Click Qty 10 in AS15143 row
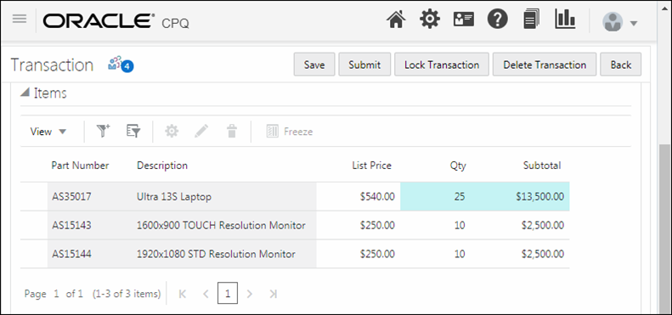Screen dimensions: 672x315 (459, 225)
